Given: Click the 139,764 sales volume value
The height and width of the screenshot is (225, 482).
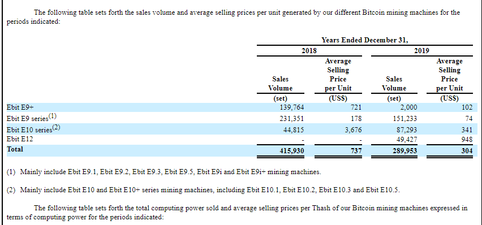Looking at the screenshot, I should click(x=291, y=107).
